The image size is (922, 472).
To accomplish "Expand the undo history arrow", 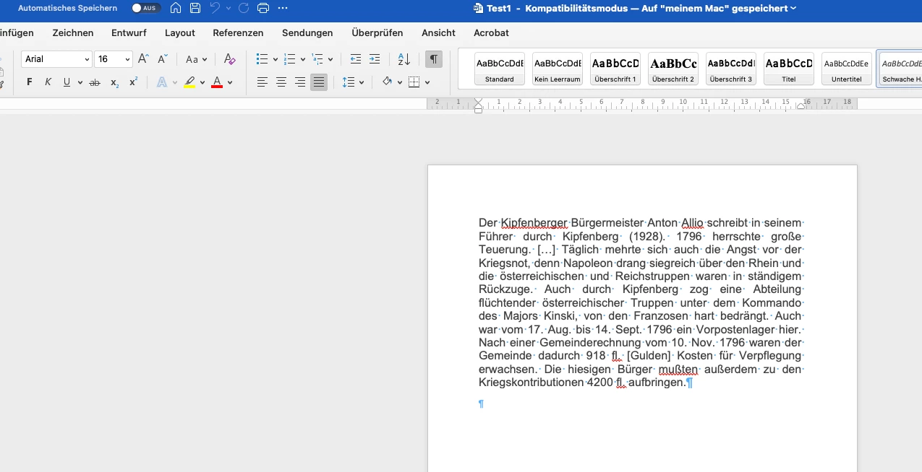I will tap(229, 8).
